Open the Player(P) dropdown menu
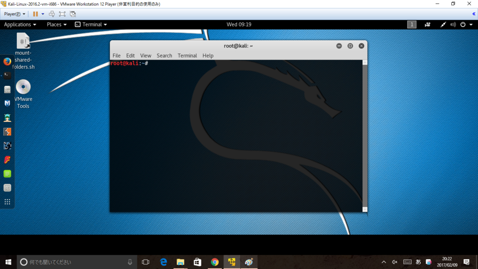 pyautogui.click(x=14, y=14)
